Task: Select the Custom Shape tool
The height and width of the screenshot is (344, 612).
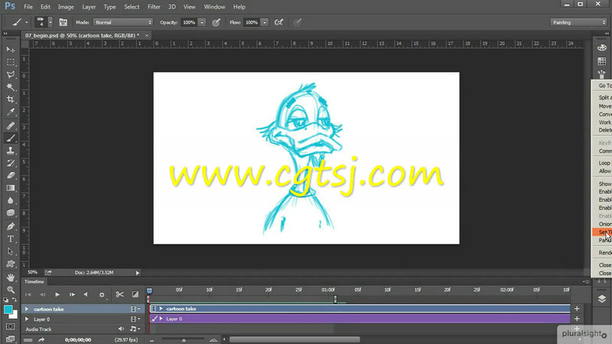Action: [11, 264]
